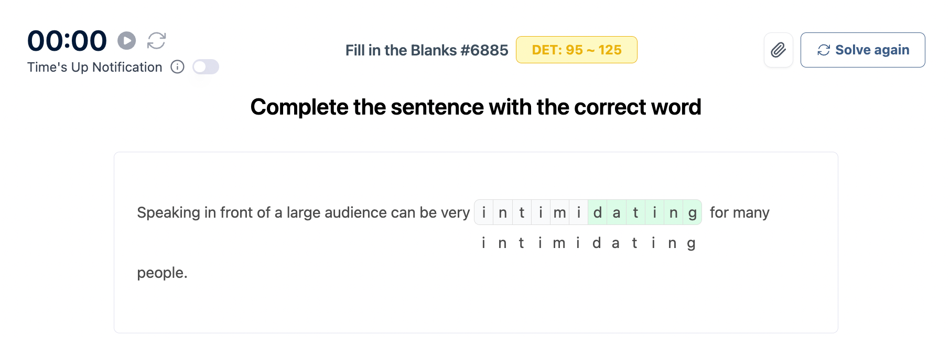Click the DET: 95 ~ 125 badge
Image resolution: width=950 pixels, height=338 pixels.
point(576,50)
